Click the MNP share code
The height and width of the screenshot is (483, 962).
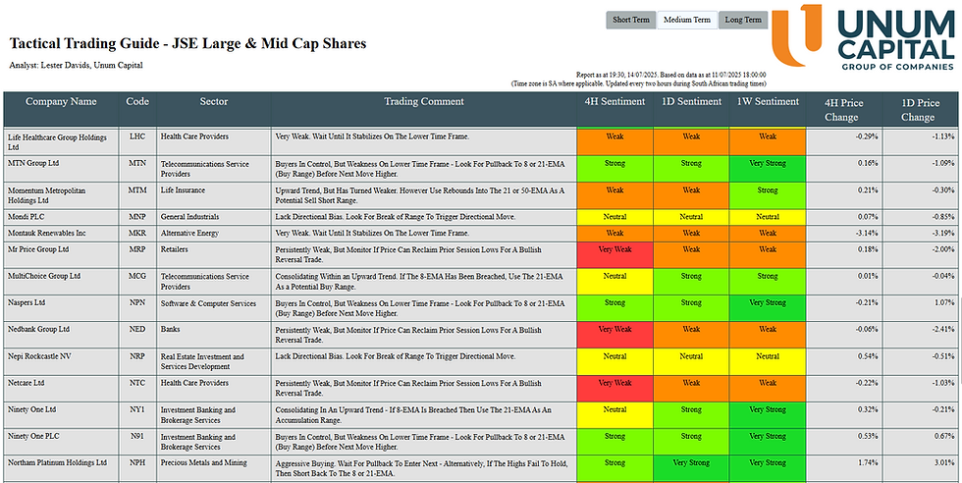pyautogui.click(x=137, y=217)
